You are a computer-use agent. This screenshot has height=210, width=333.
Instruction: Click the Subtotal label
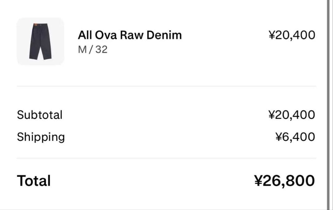tap(39, 115)
